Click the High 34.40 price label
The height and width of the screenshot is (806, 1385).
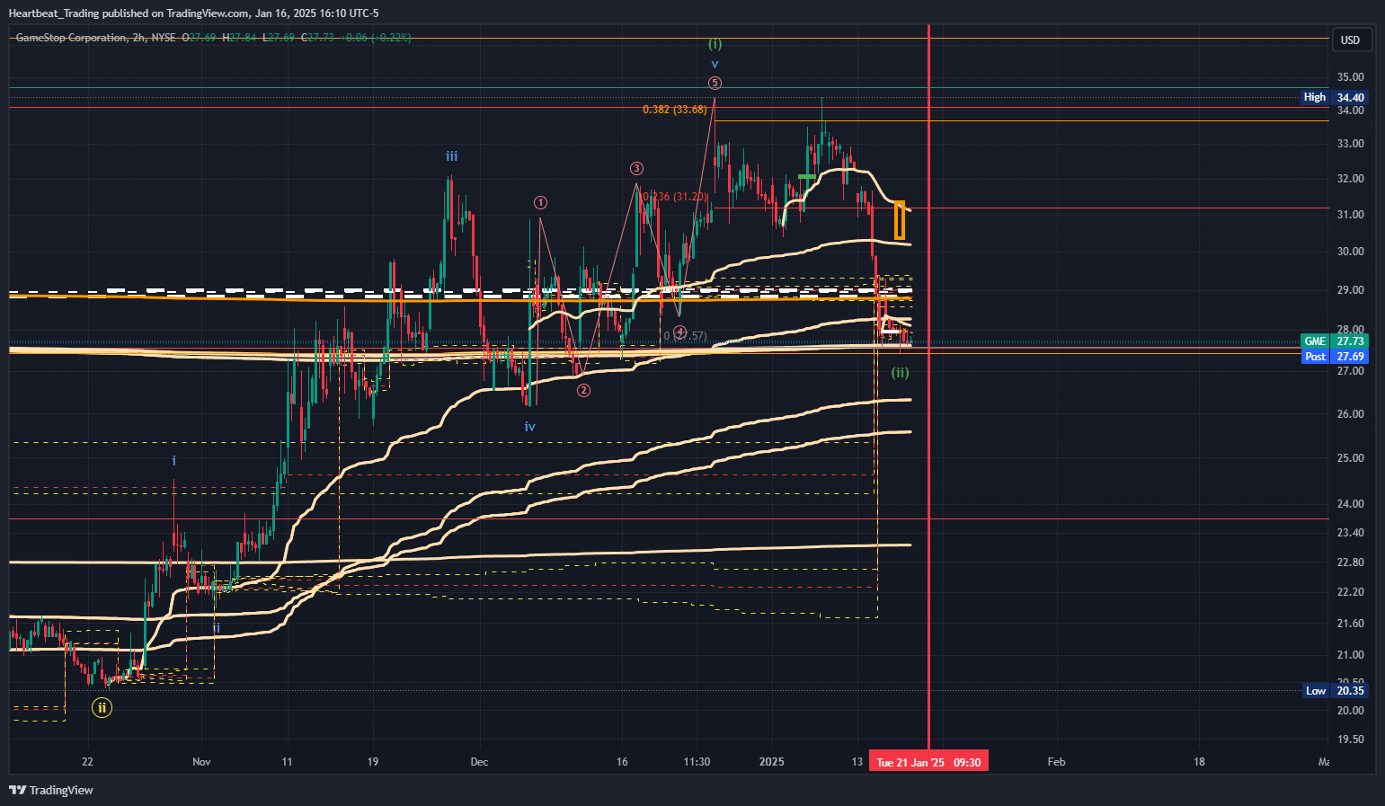(x=1335, y=97)
